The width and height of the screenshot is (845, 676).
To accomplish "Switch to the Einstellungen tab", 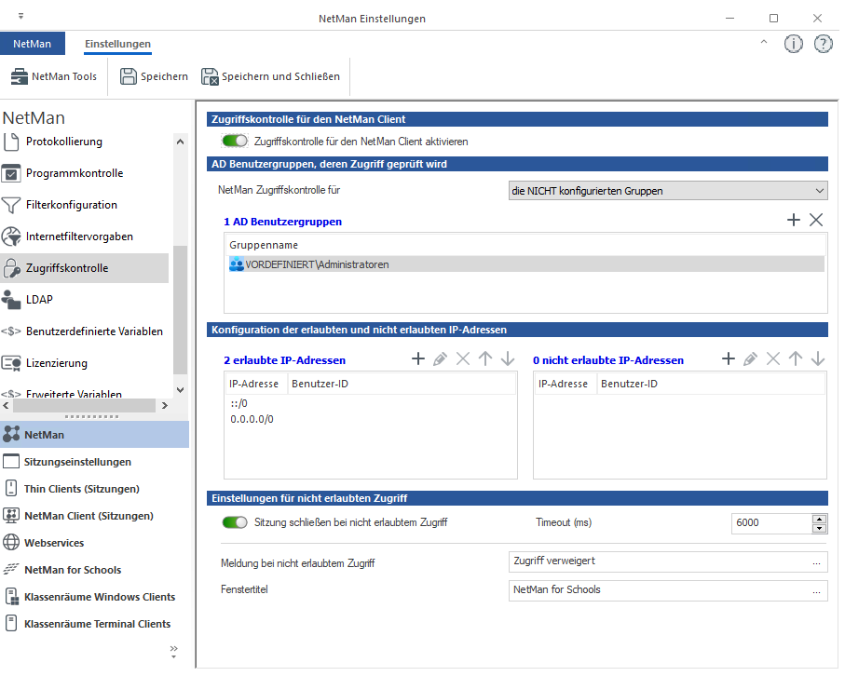I will point(117,44).
